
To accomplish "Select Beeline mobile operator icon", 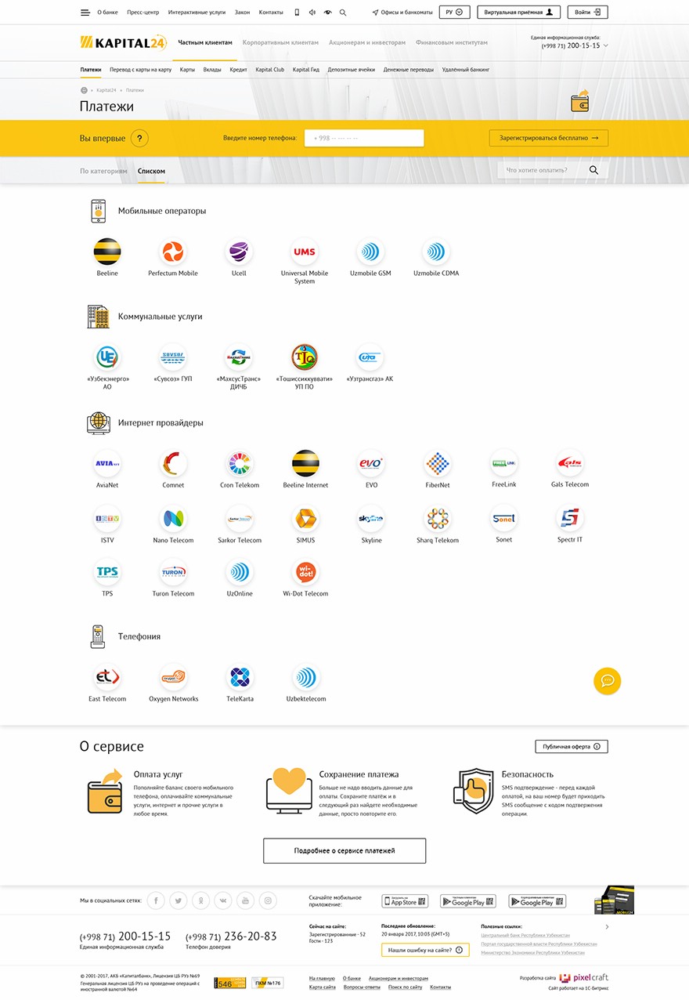I will [x=107, y=252].
